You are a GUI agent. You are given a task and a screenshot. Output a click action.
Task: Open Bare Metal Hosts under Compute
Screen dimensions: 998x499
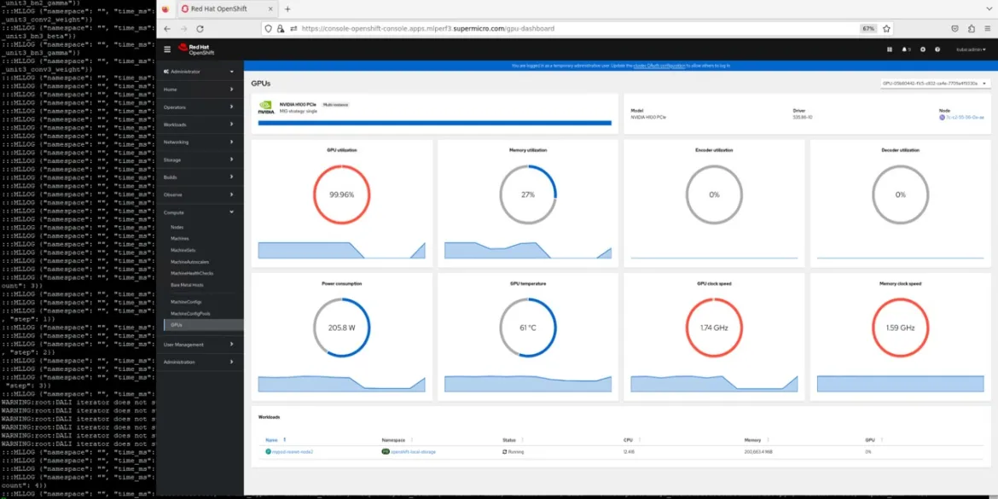coord(187,285)
